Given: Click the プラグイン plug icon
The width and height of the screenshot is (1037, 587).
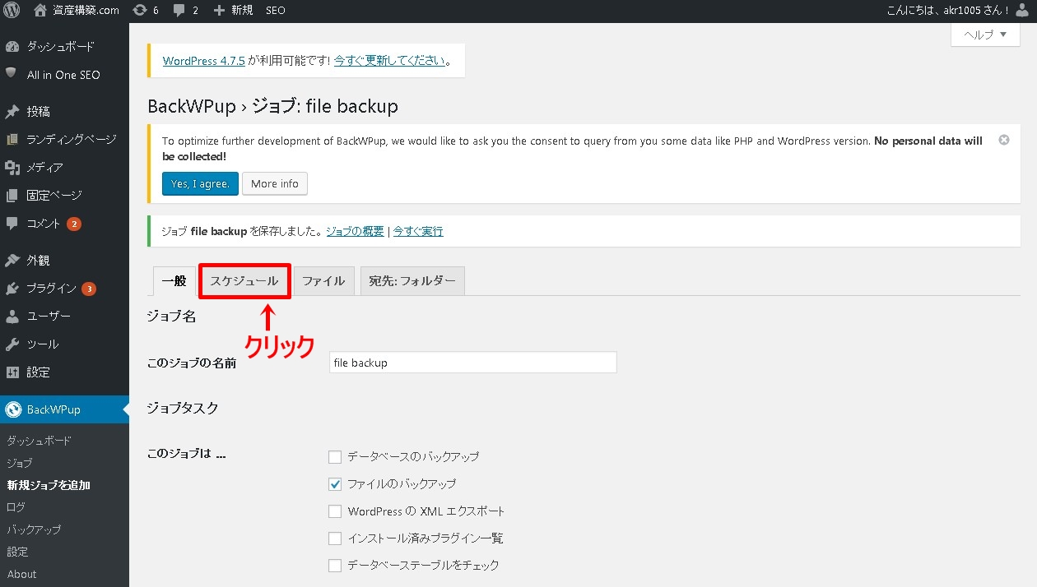Looking at the screenshot, I should pos(12,289).
